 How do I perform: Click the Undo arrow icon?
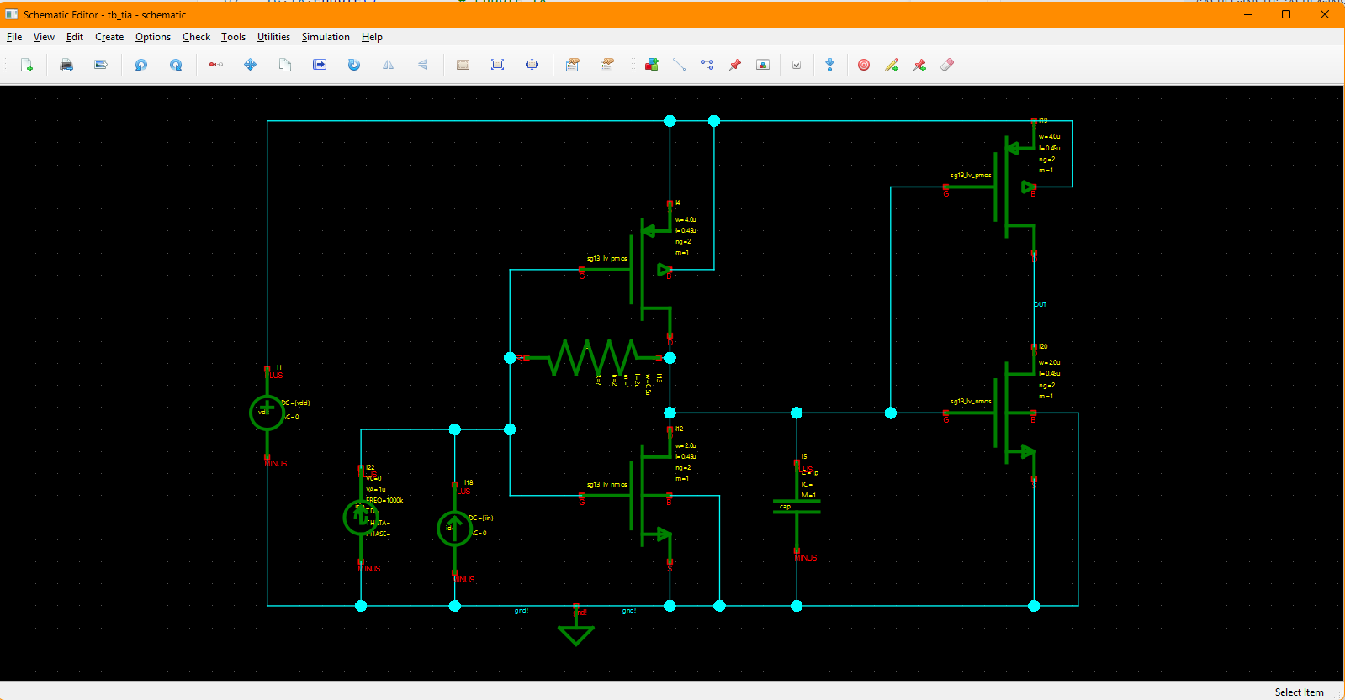point(141,65)
